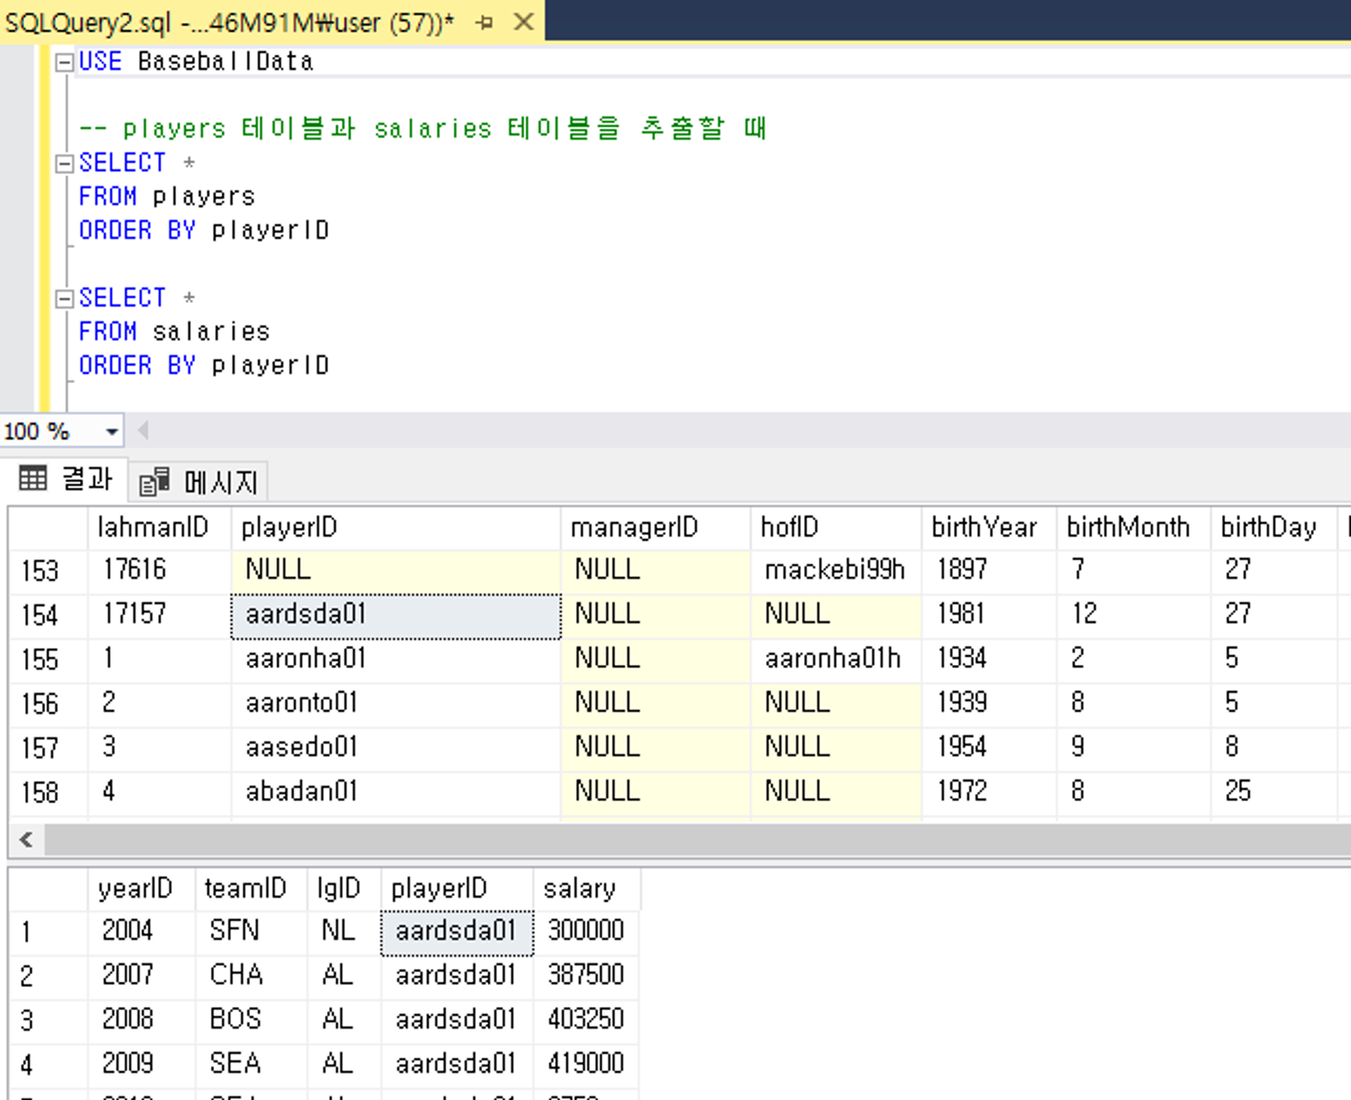
Task: Click the birthYear column header
Action: (988, 528)
